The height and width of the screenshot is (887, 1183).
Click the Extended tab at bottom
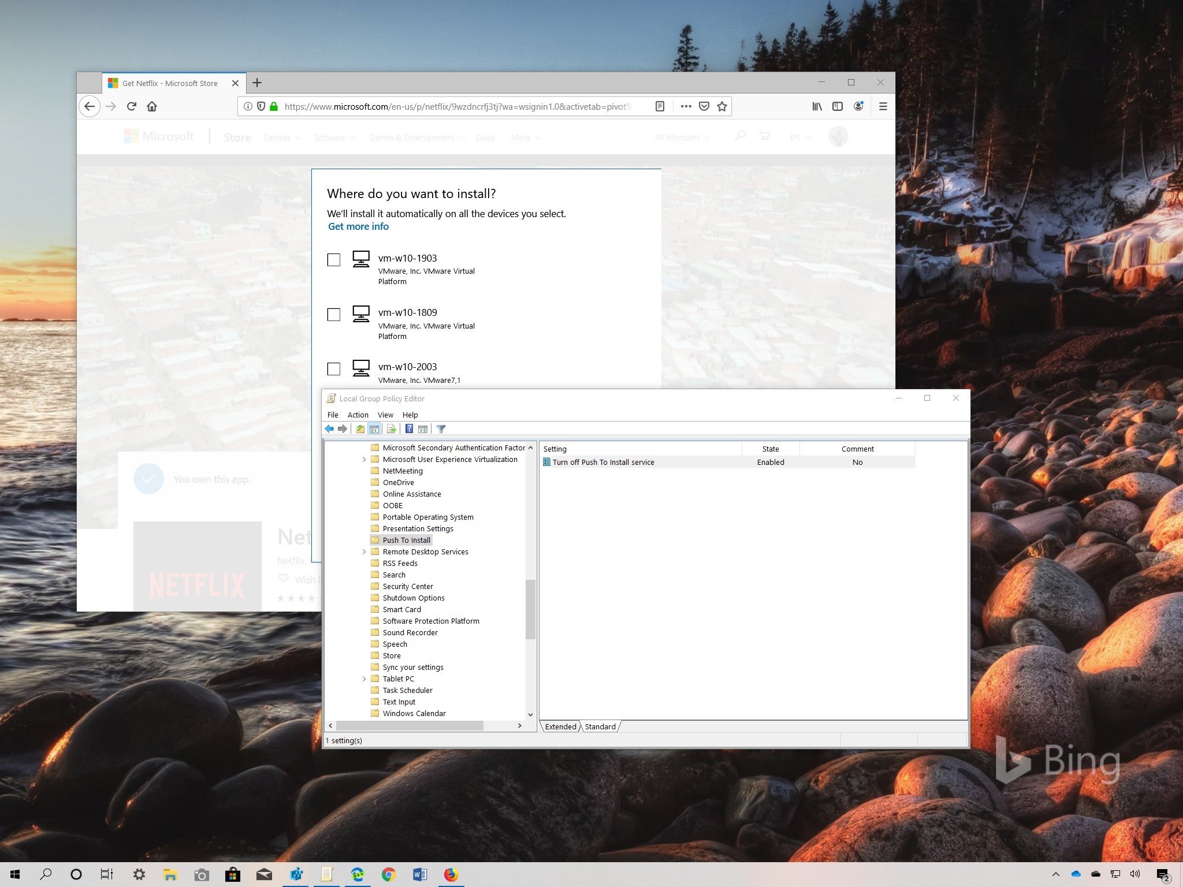[560, 726]
